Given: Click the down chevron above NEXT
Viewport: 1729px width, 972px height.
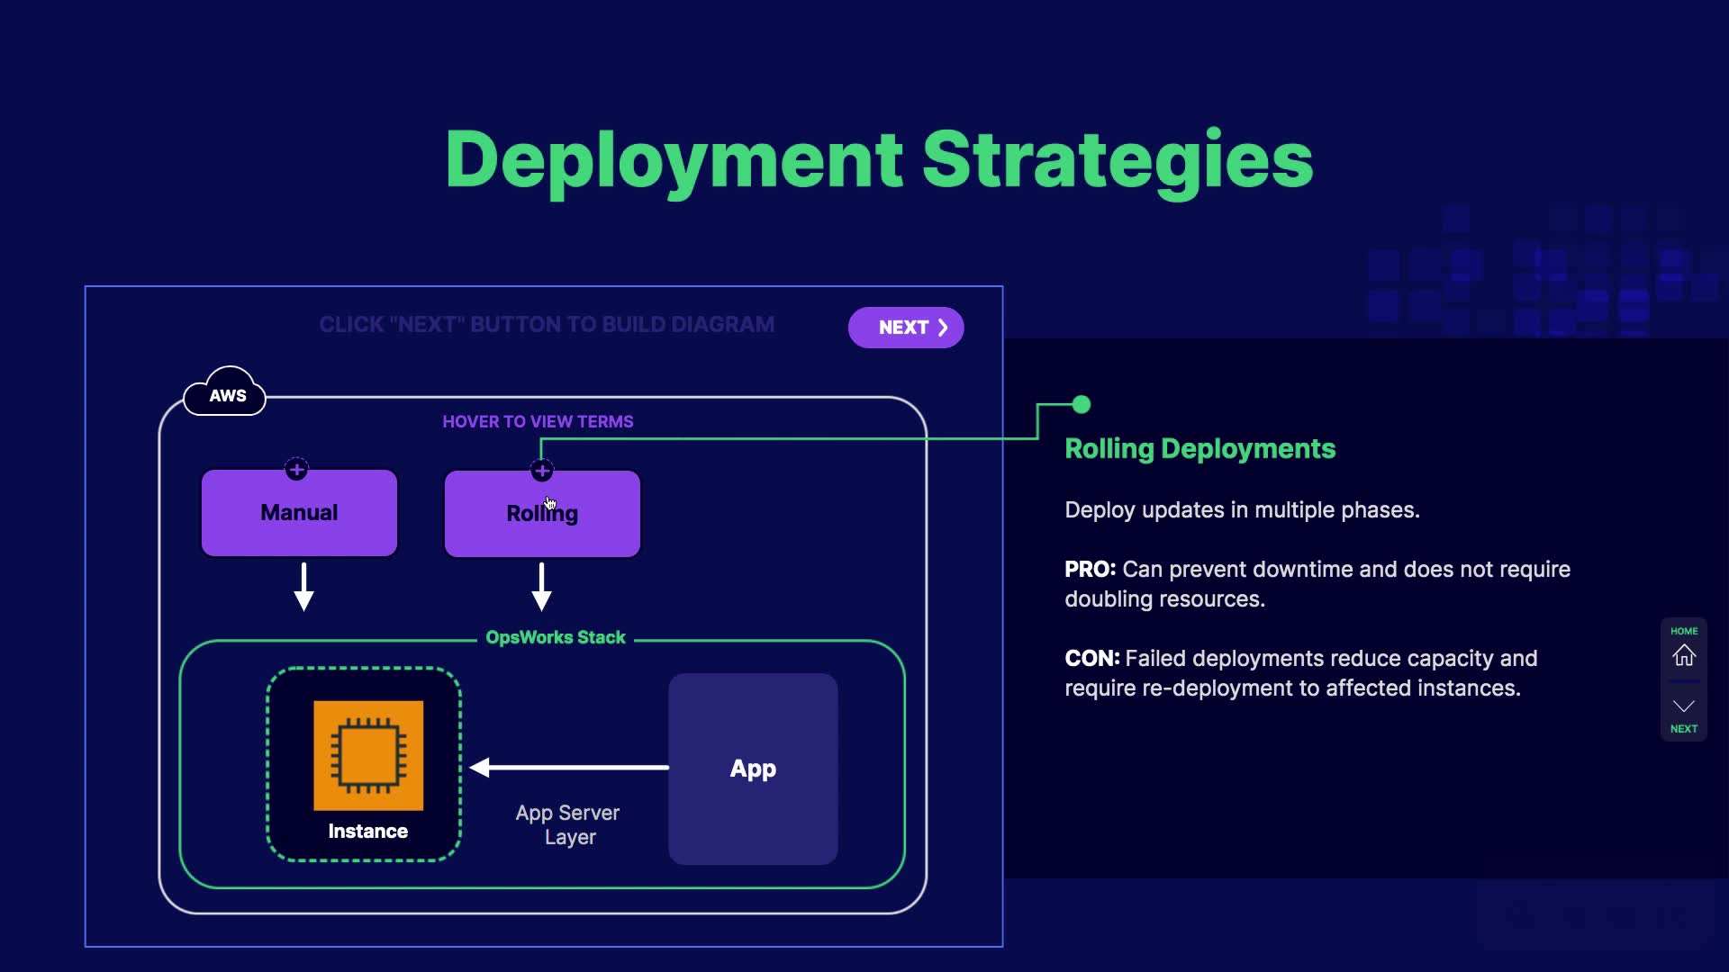Looking at the screenshot, I should (1683, 706).
